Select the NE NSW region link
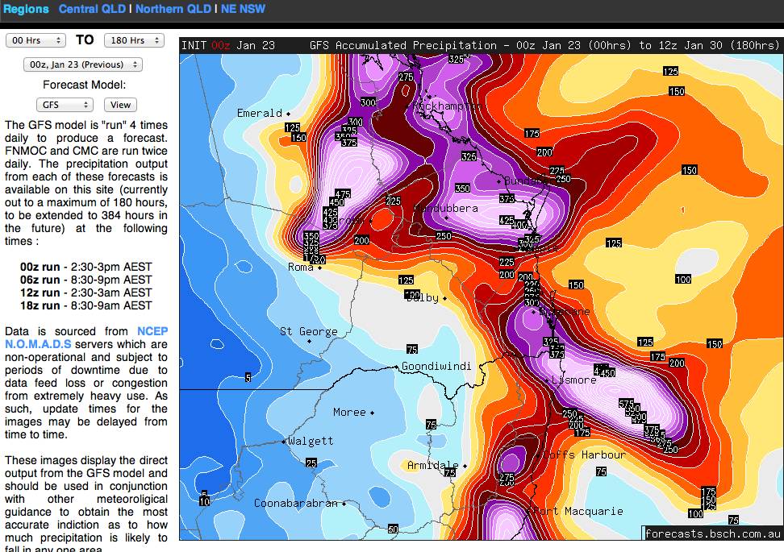Viewport: 784px width, 552px height. click(x=241, y=9)
